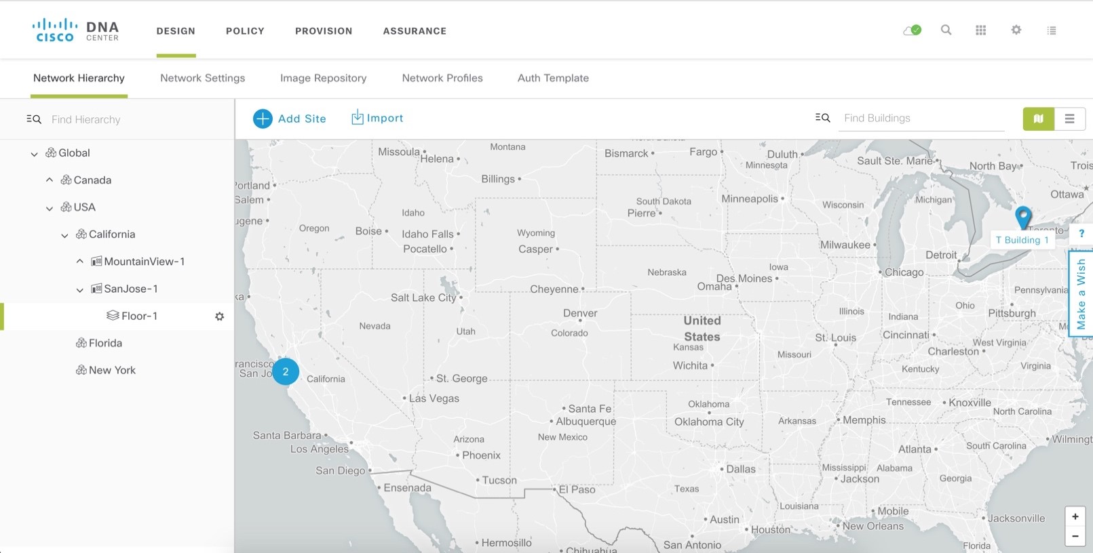
Task: Zoom in the map with plus button
Action: [x=1075, y=516]
